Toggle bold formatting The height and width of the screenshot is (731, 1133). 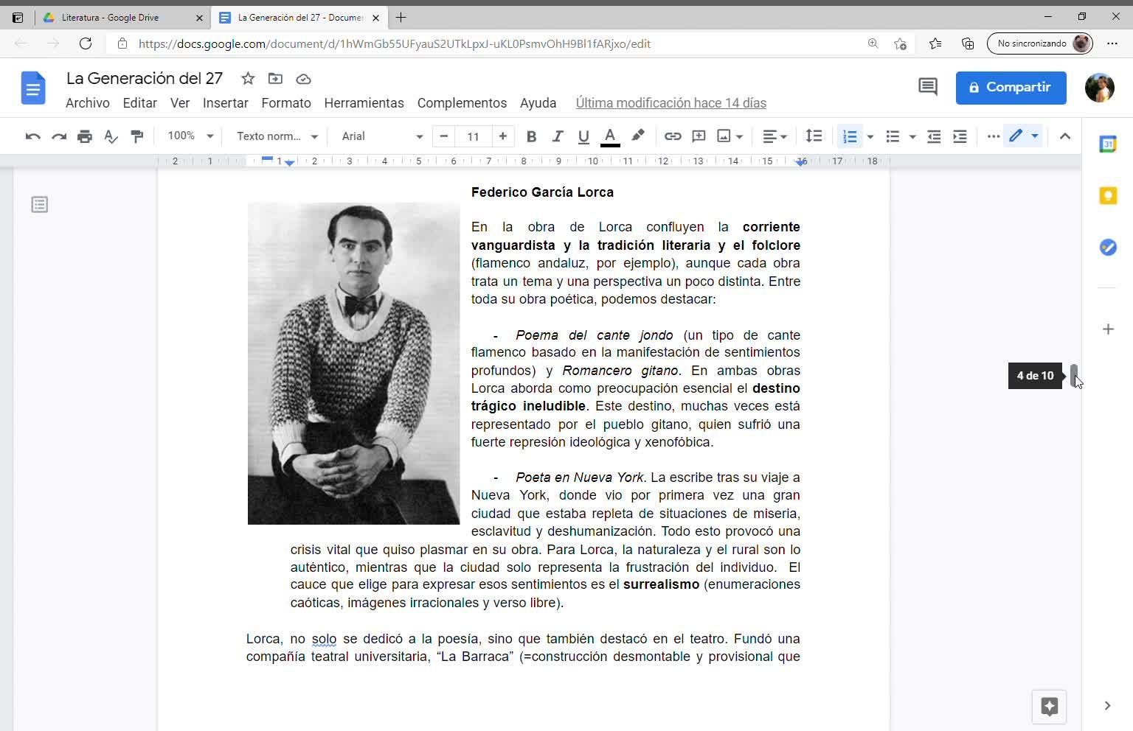531,136
